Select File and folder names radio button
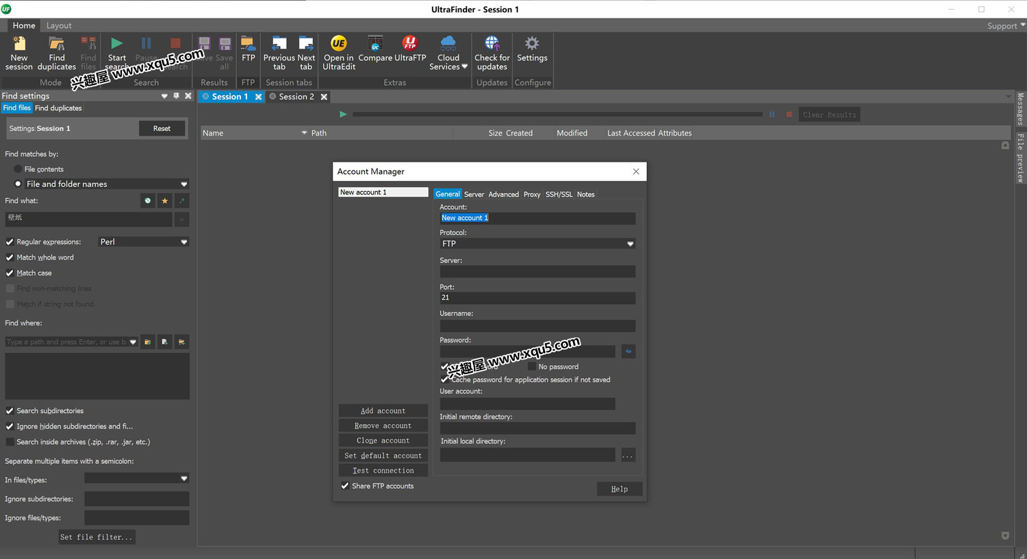 18,184
